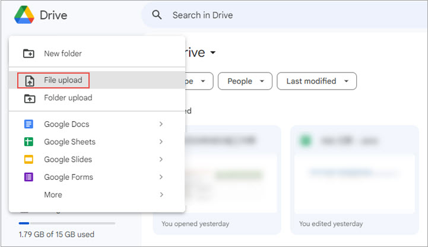Type in the Search in Drive field

[x=267, y=15]
